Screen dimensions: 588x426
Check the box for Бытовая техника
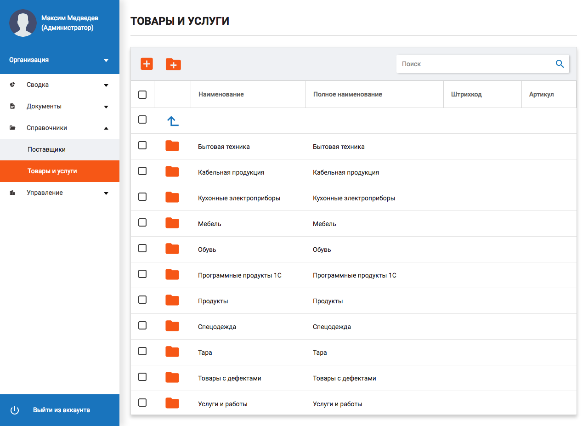tap(142, 145)
